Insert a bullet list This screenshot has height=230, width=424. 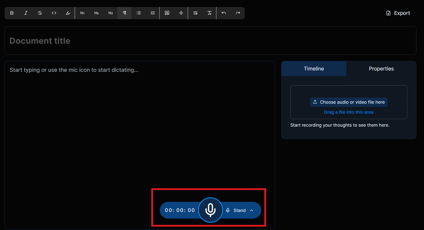(x=139, y=13)
